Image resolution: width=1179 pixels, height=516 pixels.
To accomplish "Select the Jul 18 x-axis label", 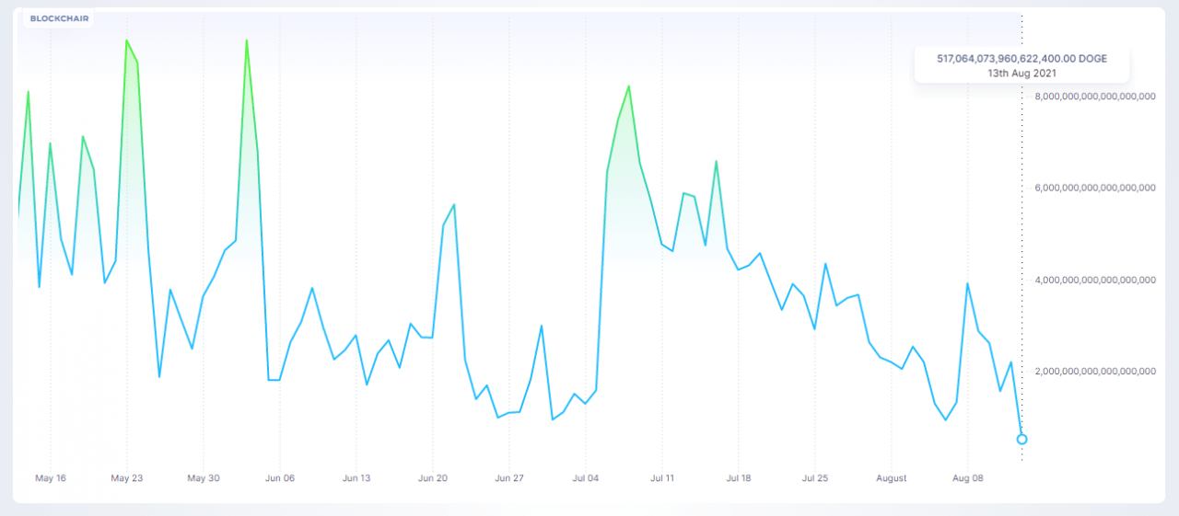I will pos(739,478).
